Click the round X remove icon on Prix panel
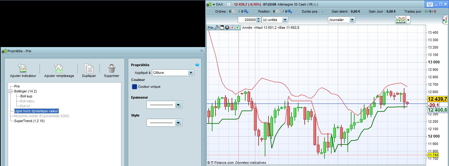The height and width of the screenshot is (166, 449). tap(227, 28)
